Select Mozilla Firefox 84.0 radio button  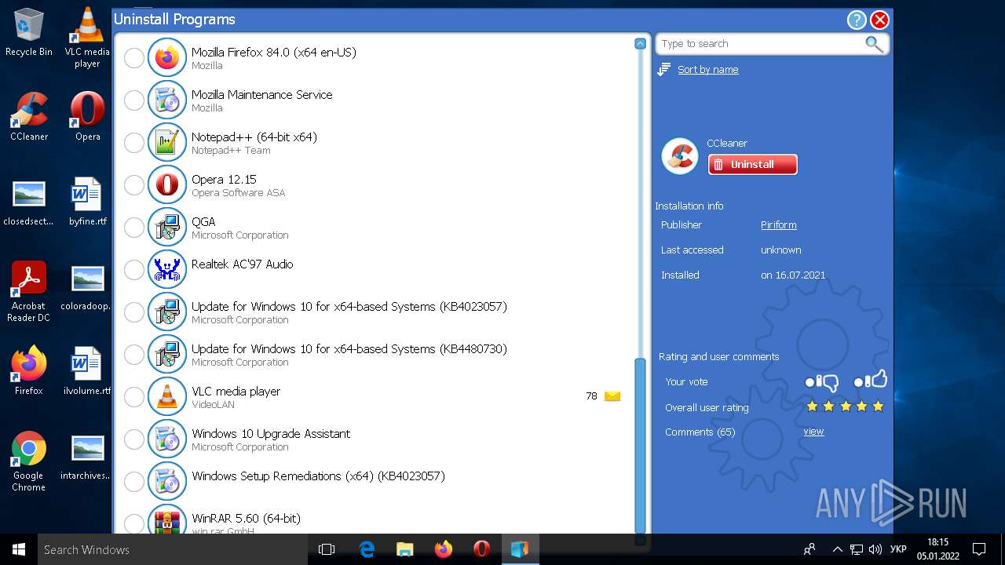click(134, 58)
